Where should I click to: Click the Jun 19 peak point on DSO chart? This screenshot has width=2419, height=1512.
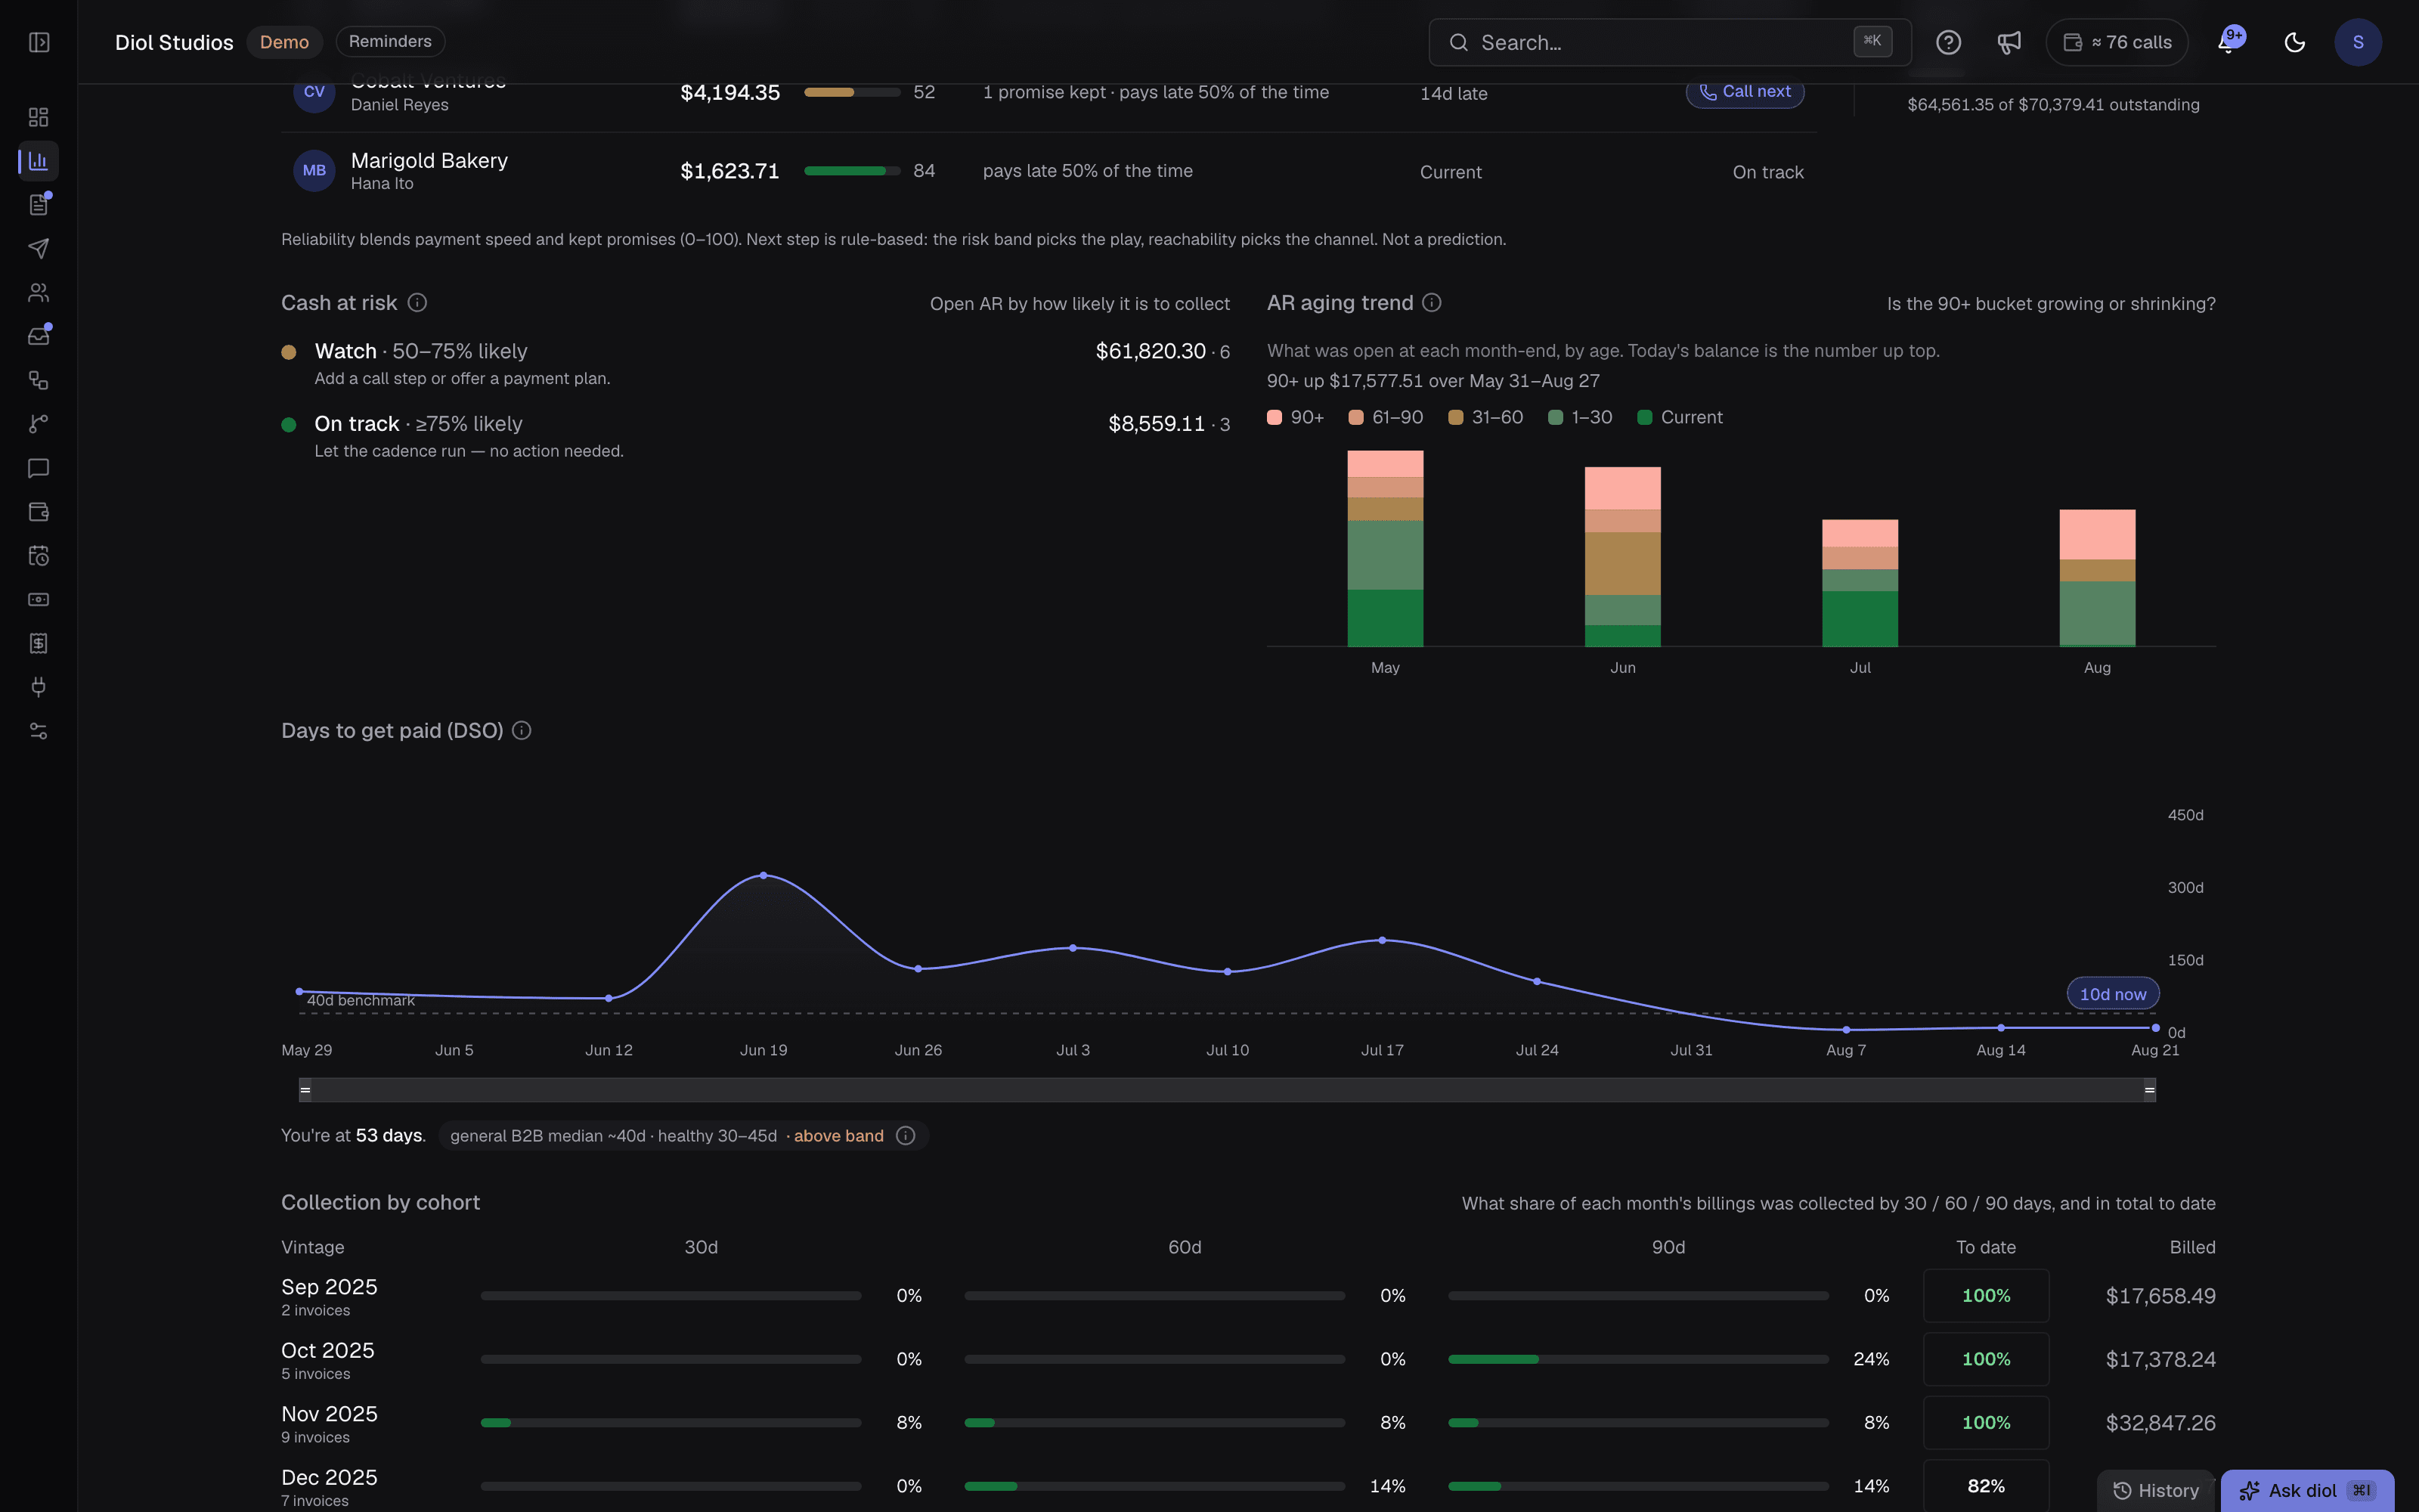pyautogui.click(x=763, y=875)
